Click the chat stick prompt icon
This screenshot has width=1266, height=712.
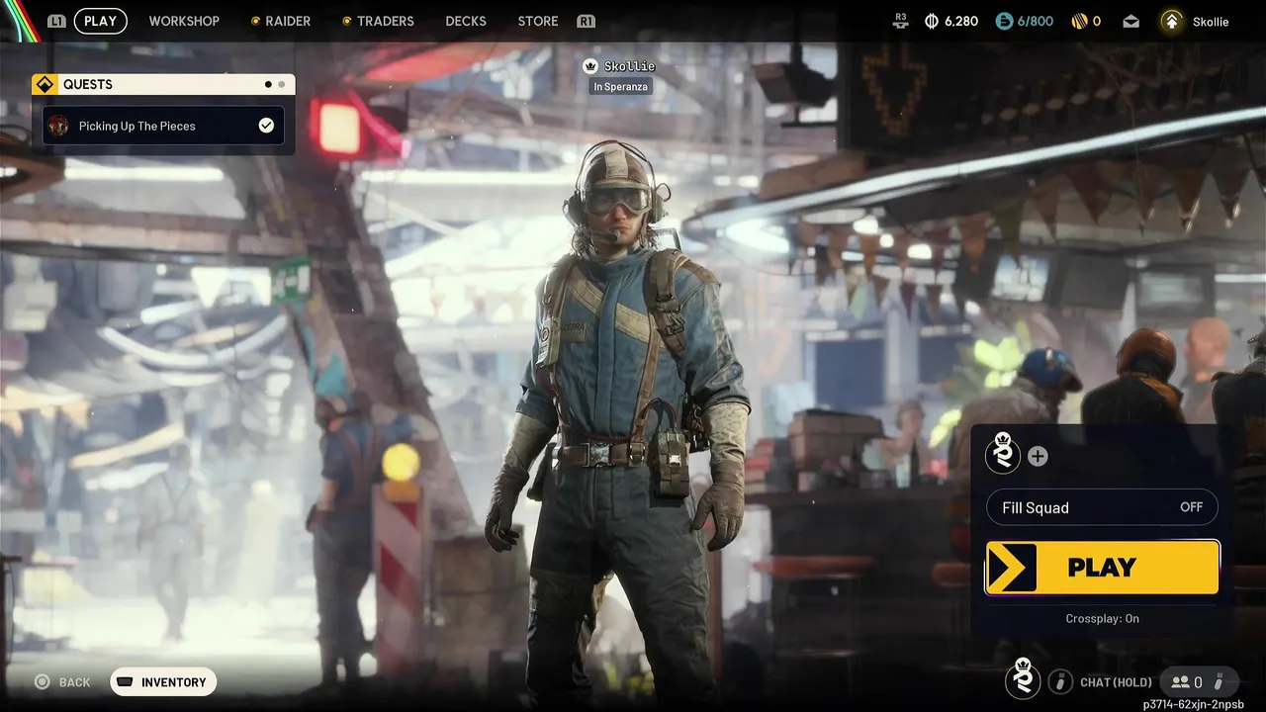tap(1060, 681)
